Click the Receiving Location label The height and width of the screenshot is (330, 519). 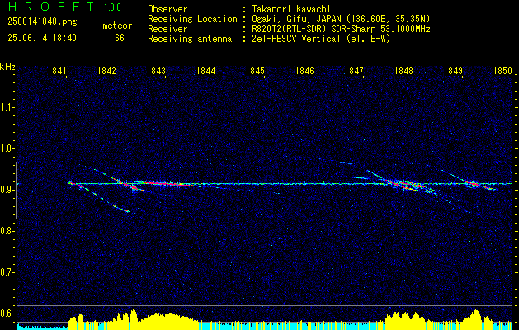[x=192, y=19]
